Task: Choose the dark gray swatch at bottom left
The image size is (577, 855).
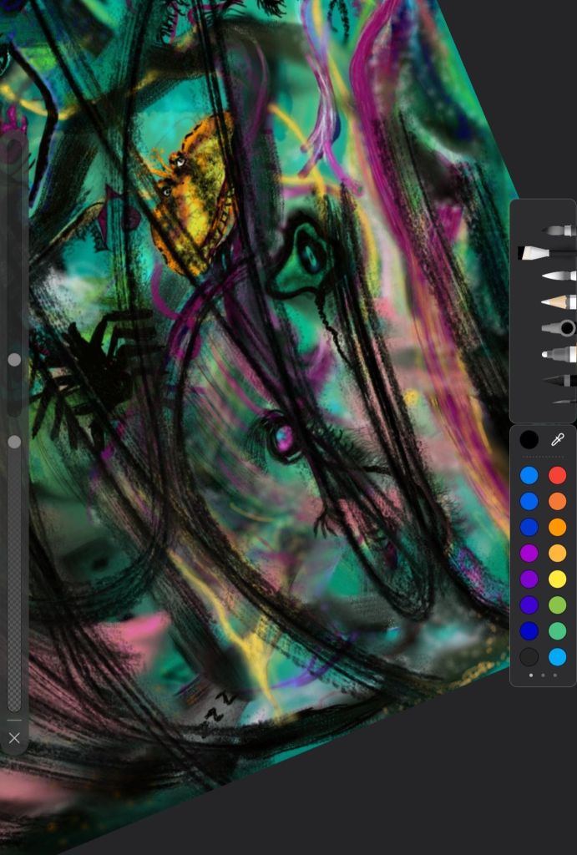Action: 529,657
